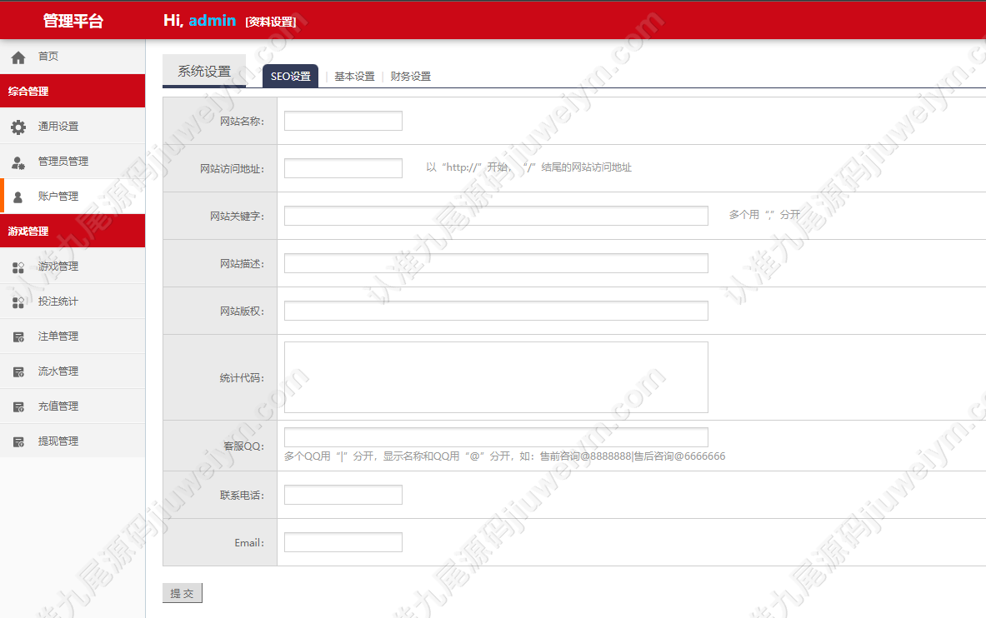Switch to the 基本设置 tab
The image size is (986, 618).
pos(354,76)
